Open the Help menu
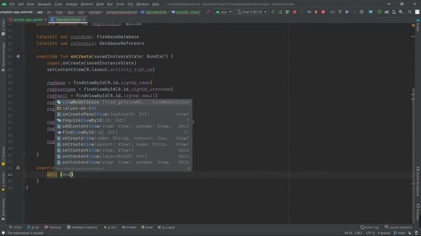The width and height of the screenshot is (421, 236). click(x=155, y=5)
